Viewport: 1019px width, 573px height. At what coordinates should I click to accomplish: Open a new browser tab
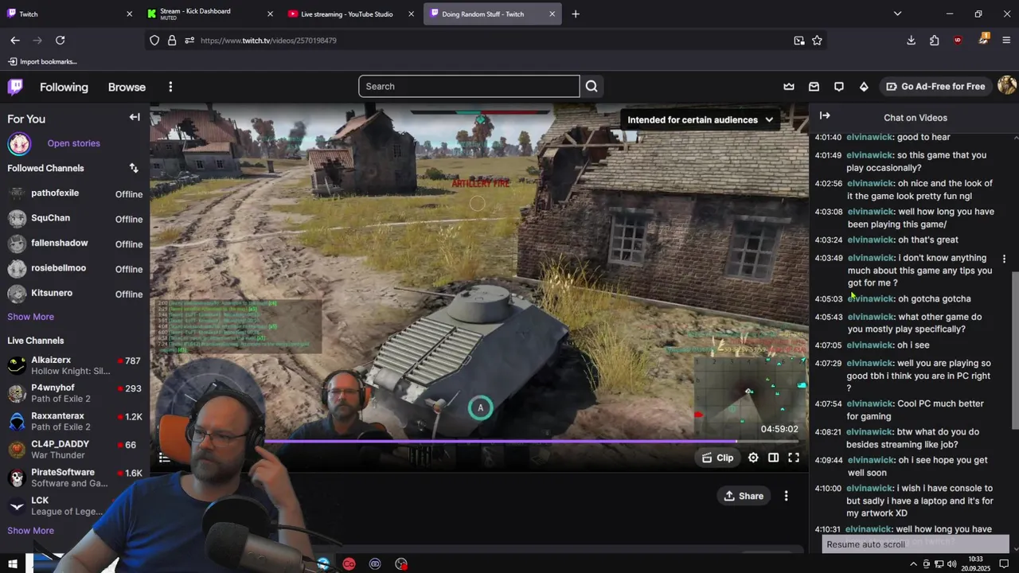[x=576, y=14]
